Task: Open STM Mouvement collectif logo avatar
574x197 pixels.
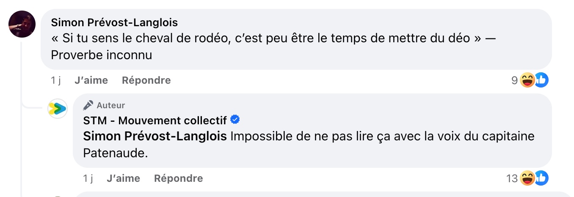Action: [58, 109]
